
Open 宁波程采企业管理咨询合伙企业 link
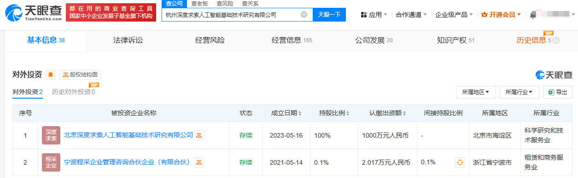coord(127,162)
